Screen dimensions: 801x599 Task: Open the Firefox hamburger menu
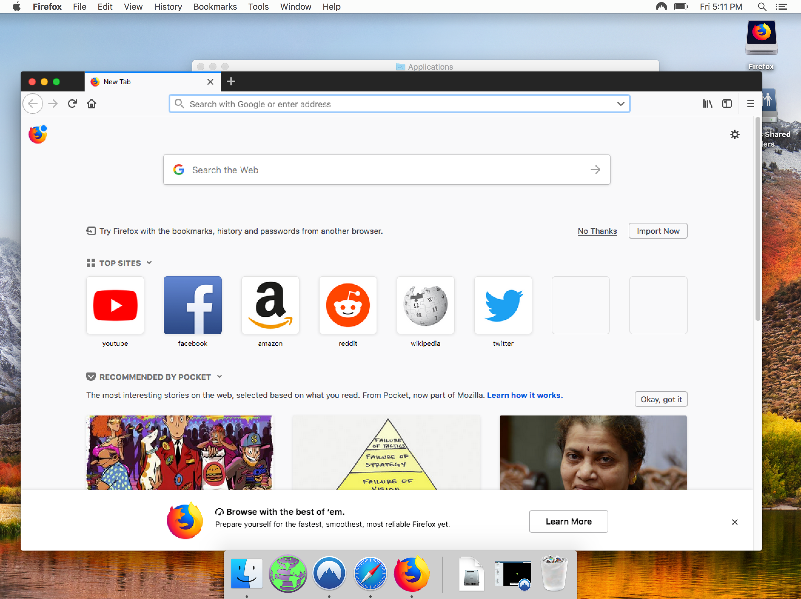click(x=750, y=104)
